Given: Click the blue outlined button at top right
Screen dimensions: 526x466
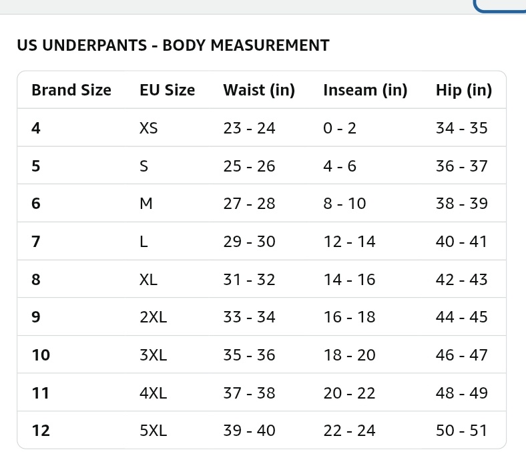Looking at the screenshot, I should [499, 6].
